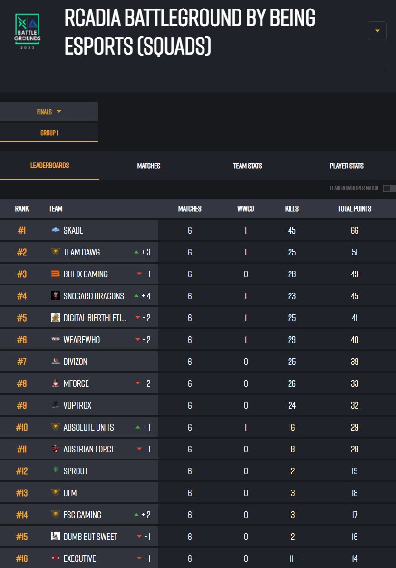Click the Total Points column header

(x=354, y=209)
